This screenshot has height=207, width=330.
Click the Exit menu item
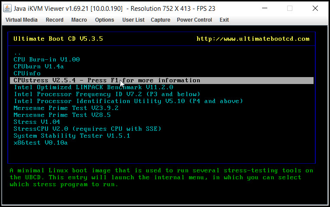coord(224,20)
